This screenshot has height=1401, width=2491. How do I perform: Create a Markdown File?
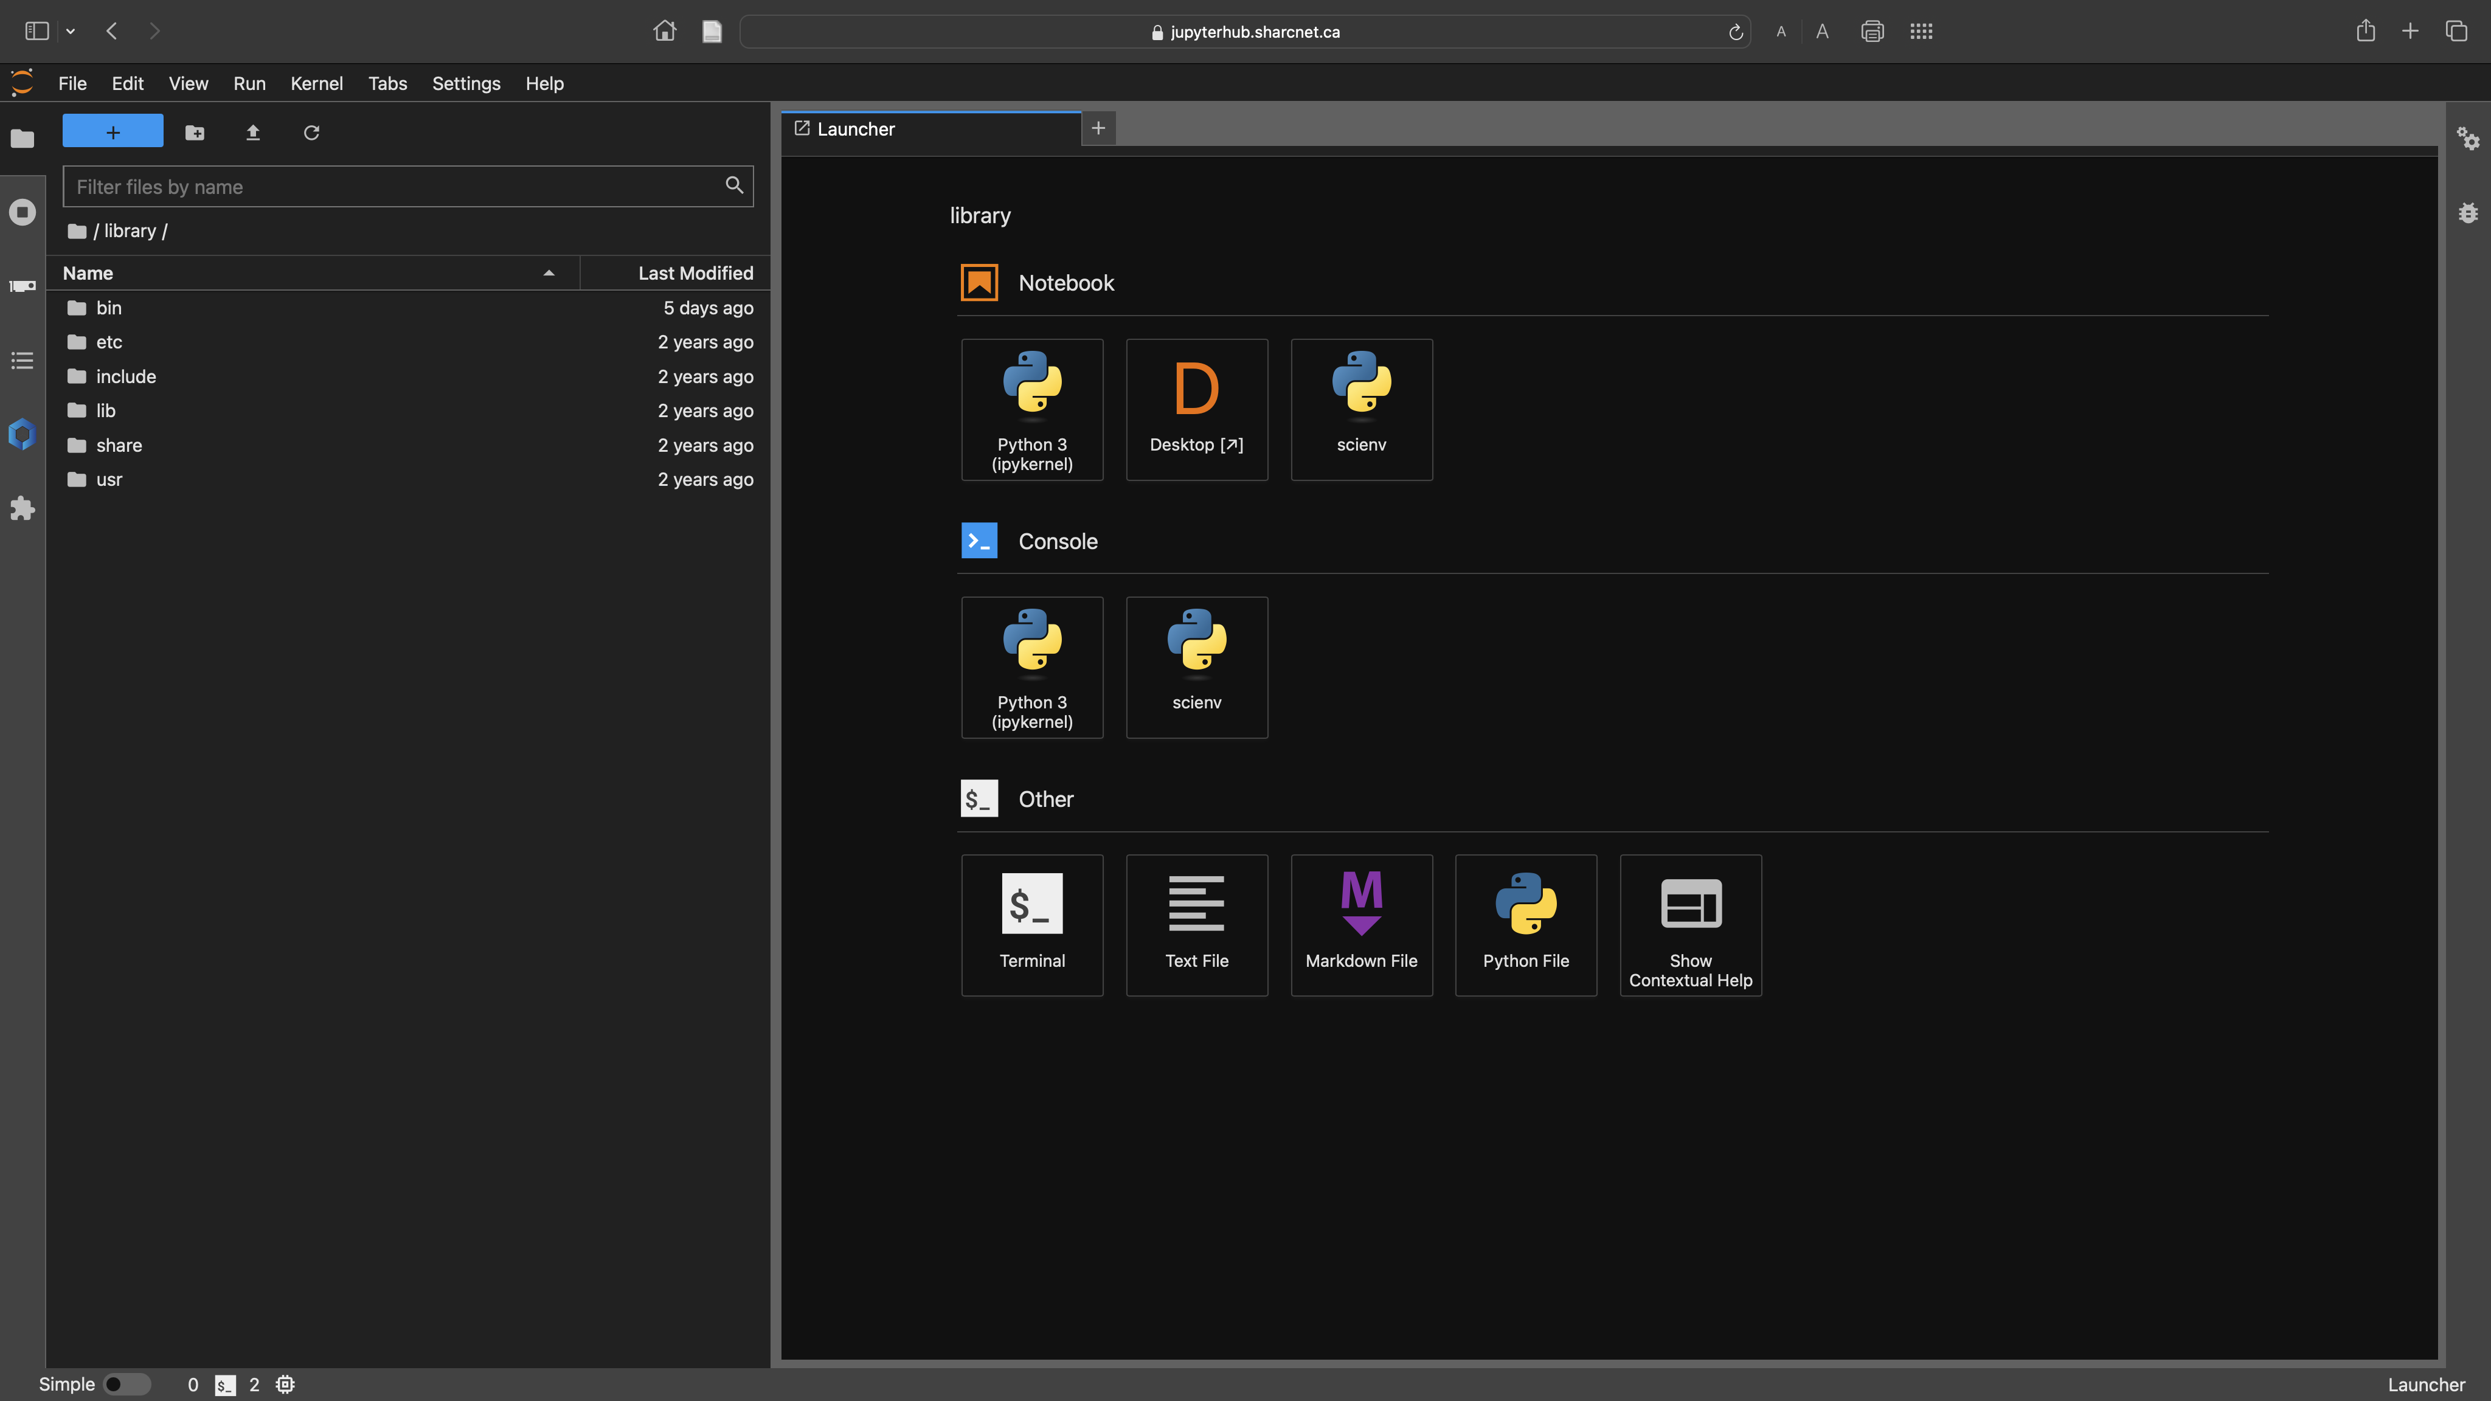[1360, 924]
